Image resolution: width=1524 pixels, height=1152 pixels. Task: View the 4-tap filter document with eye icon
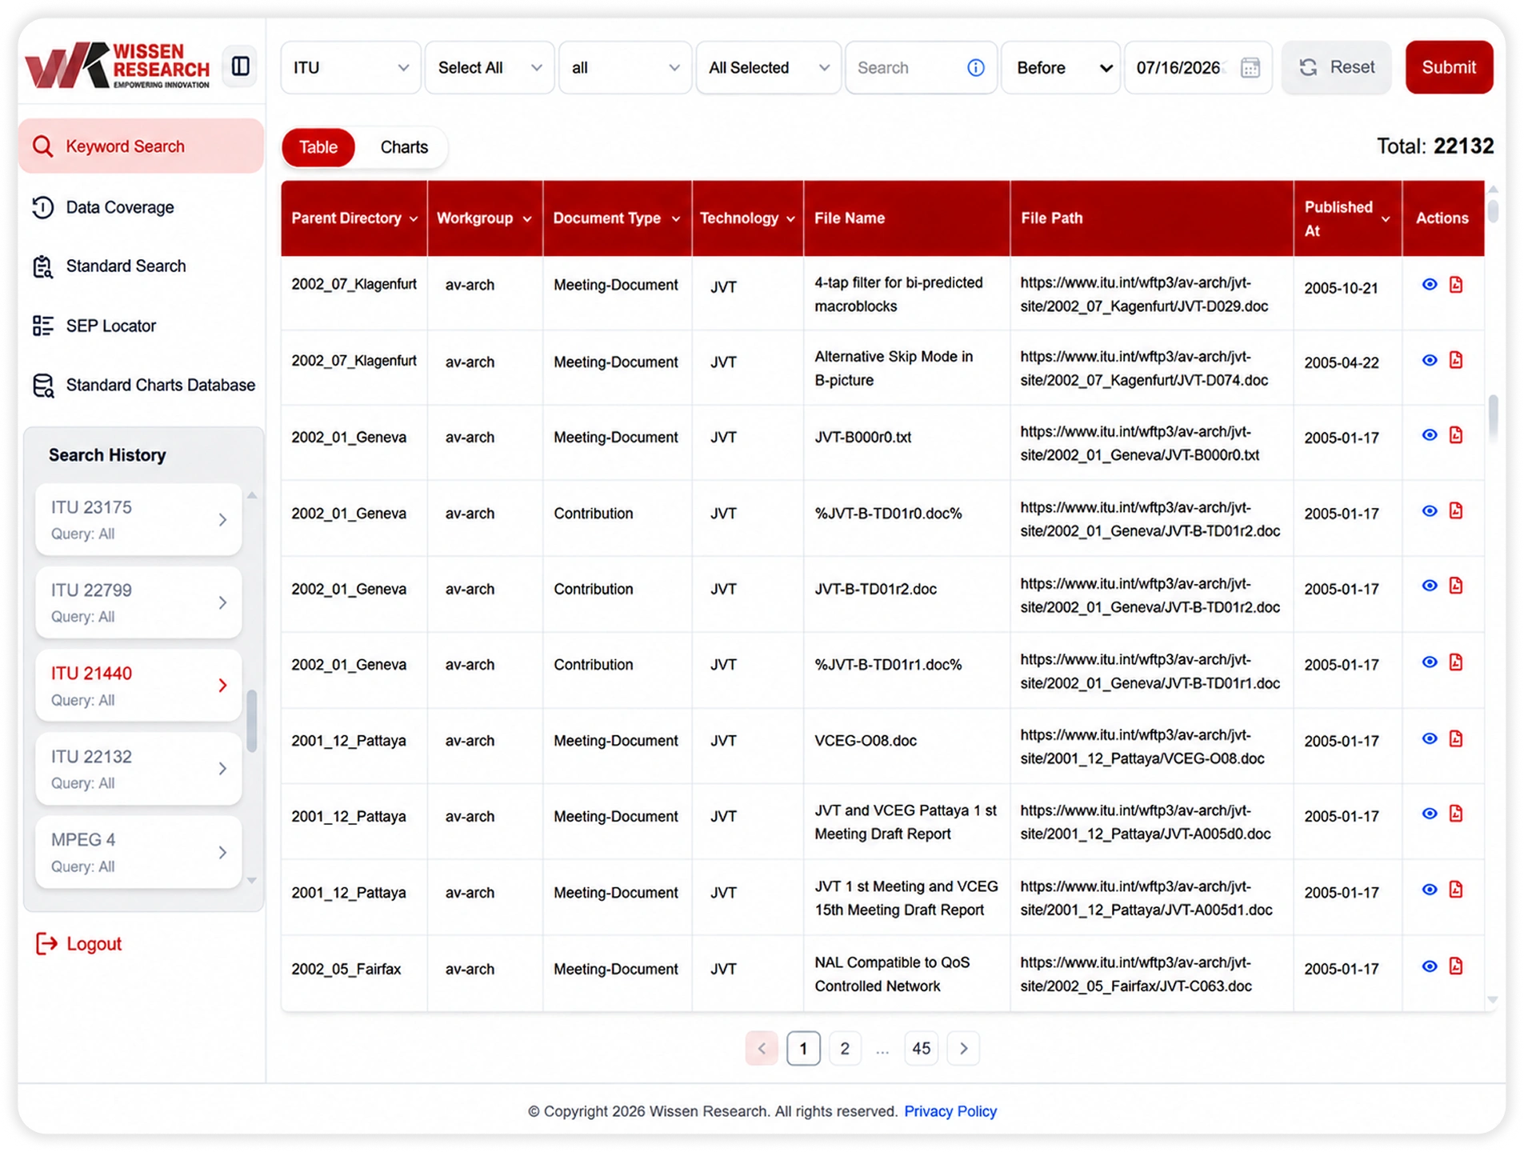pyautogui.click(x=1429, y=285)
